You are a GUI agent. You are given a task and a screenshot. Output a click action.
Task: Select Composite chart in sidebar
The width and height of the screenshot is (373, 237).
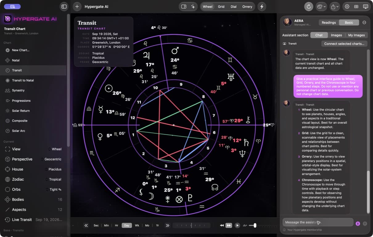(33, 121)
